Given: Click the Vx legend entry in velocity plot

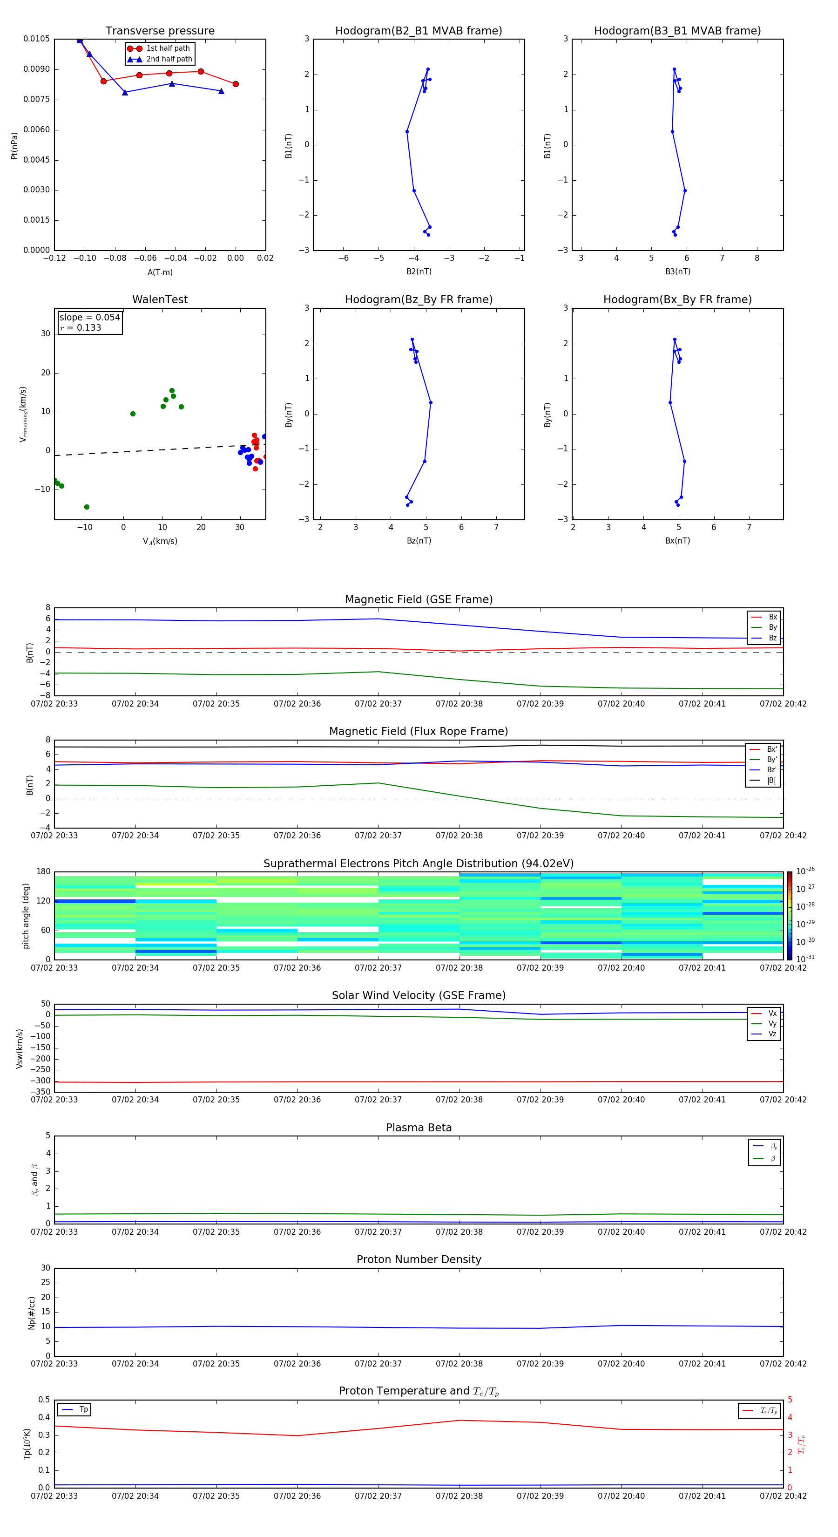Looking at the screenshot, I should pos(764,1013).
